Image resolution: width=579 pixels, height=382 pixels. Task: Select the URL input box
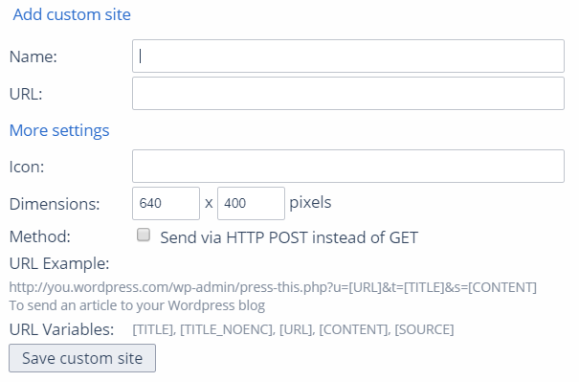348,94
